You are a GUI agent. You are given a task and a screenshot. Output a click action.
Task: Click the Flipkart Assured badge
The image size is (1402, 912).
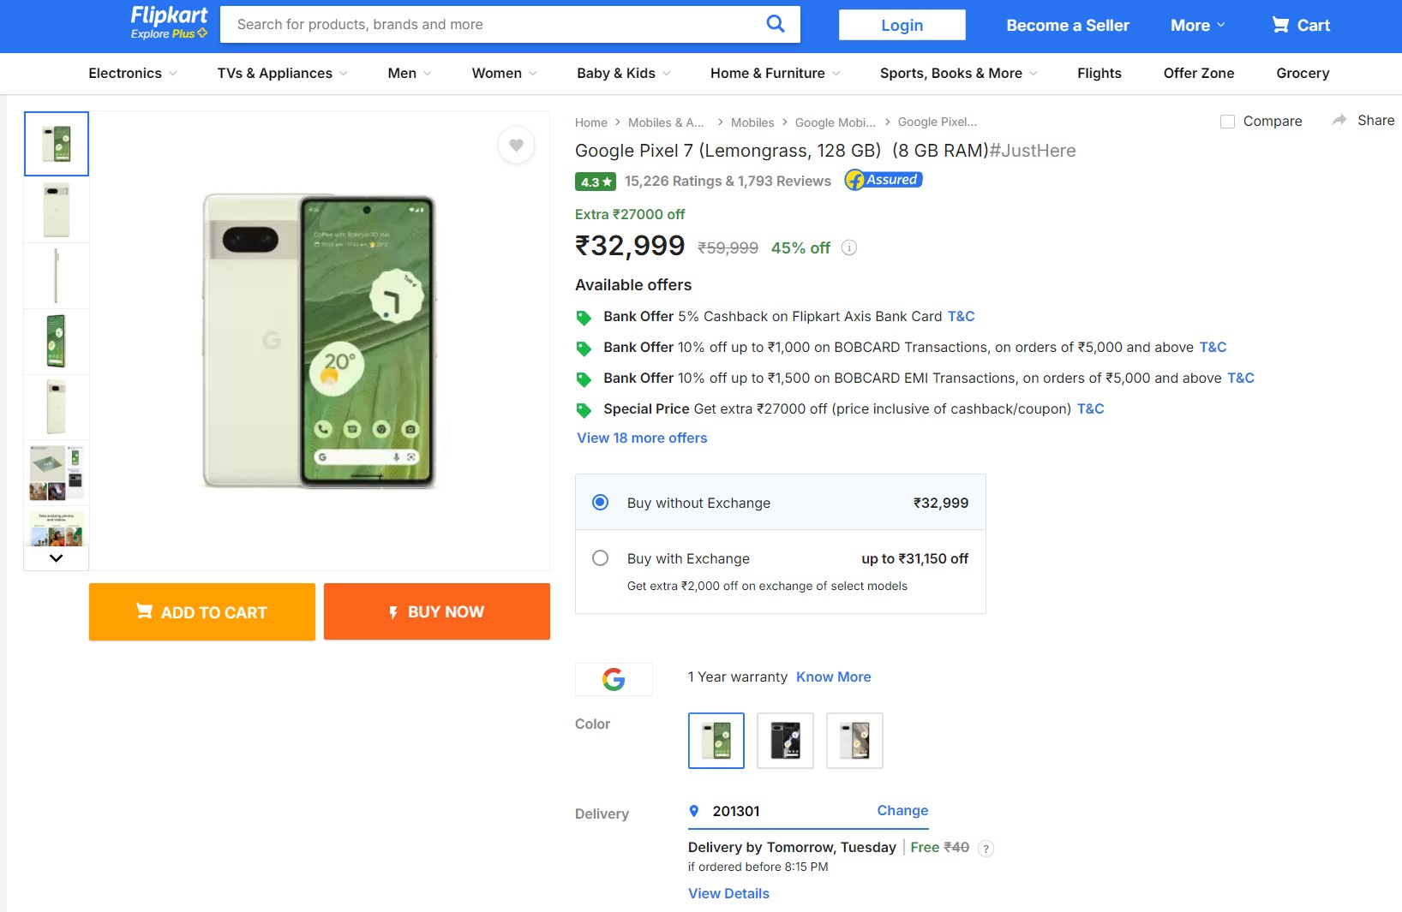[x=883, y=180]
